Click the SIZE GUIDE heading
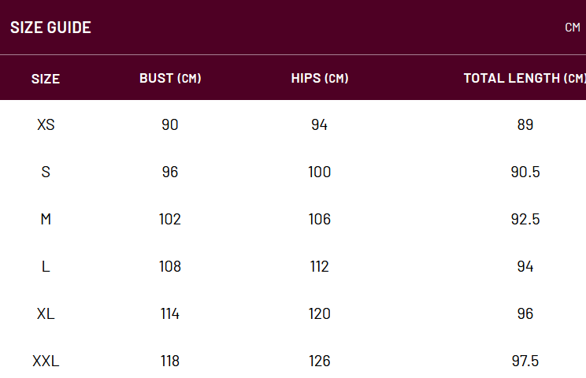 pyautogui.click(x=50, y=28)
